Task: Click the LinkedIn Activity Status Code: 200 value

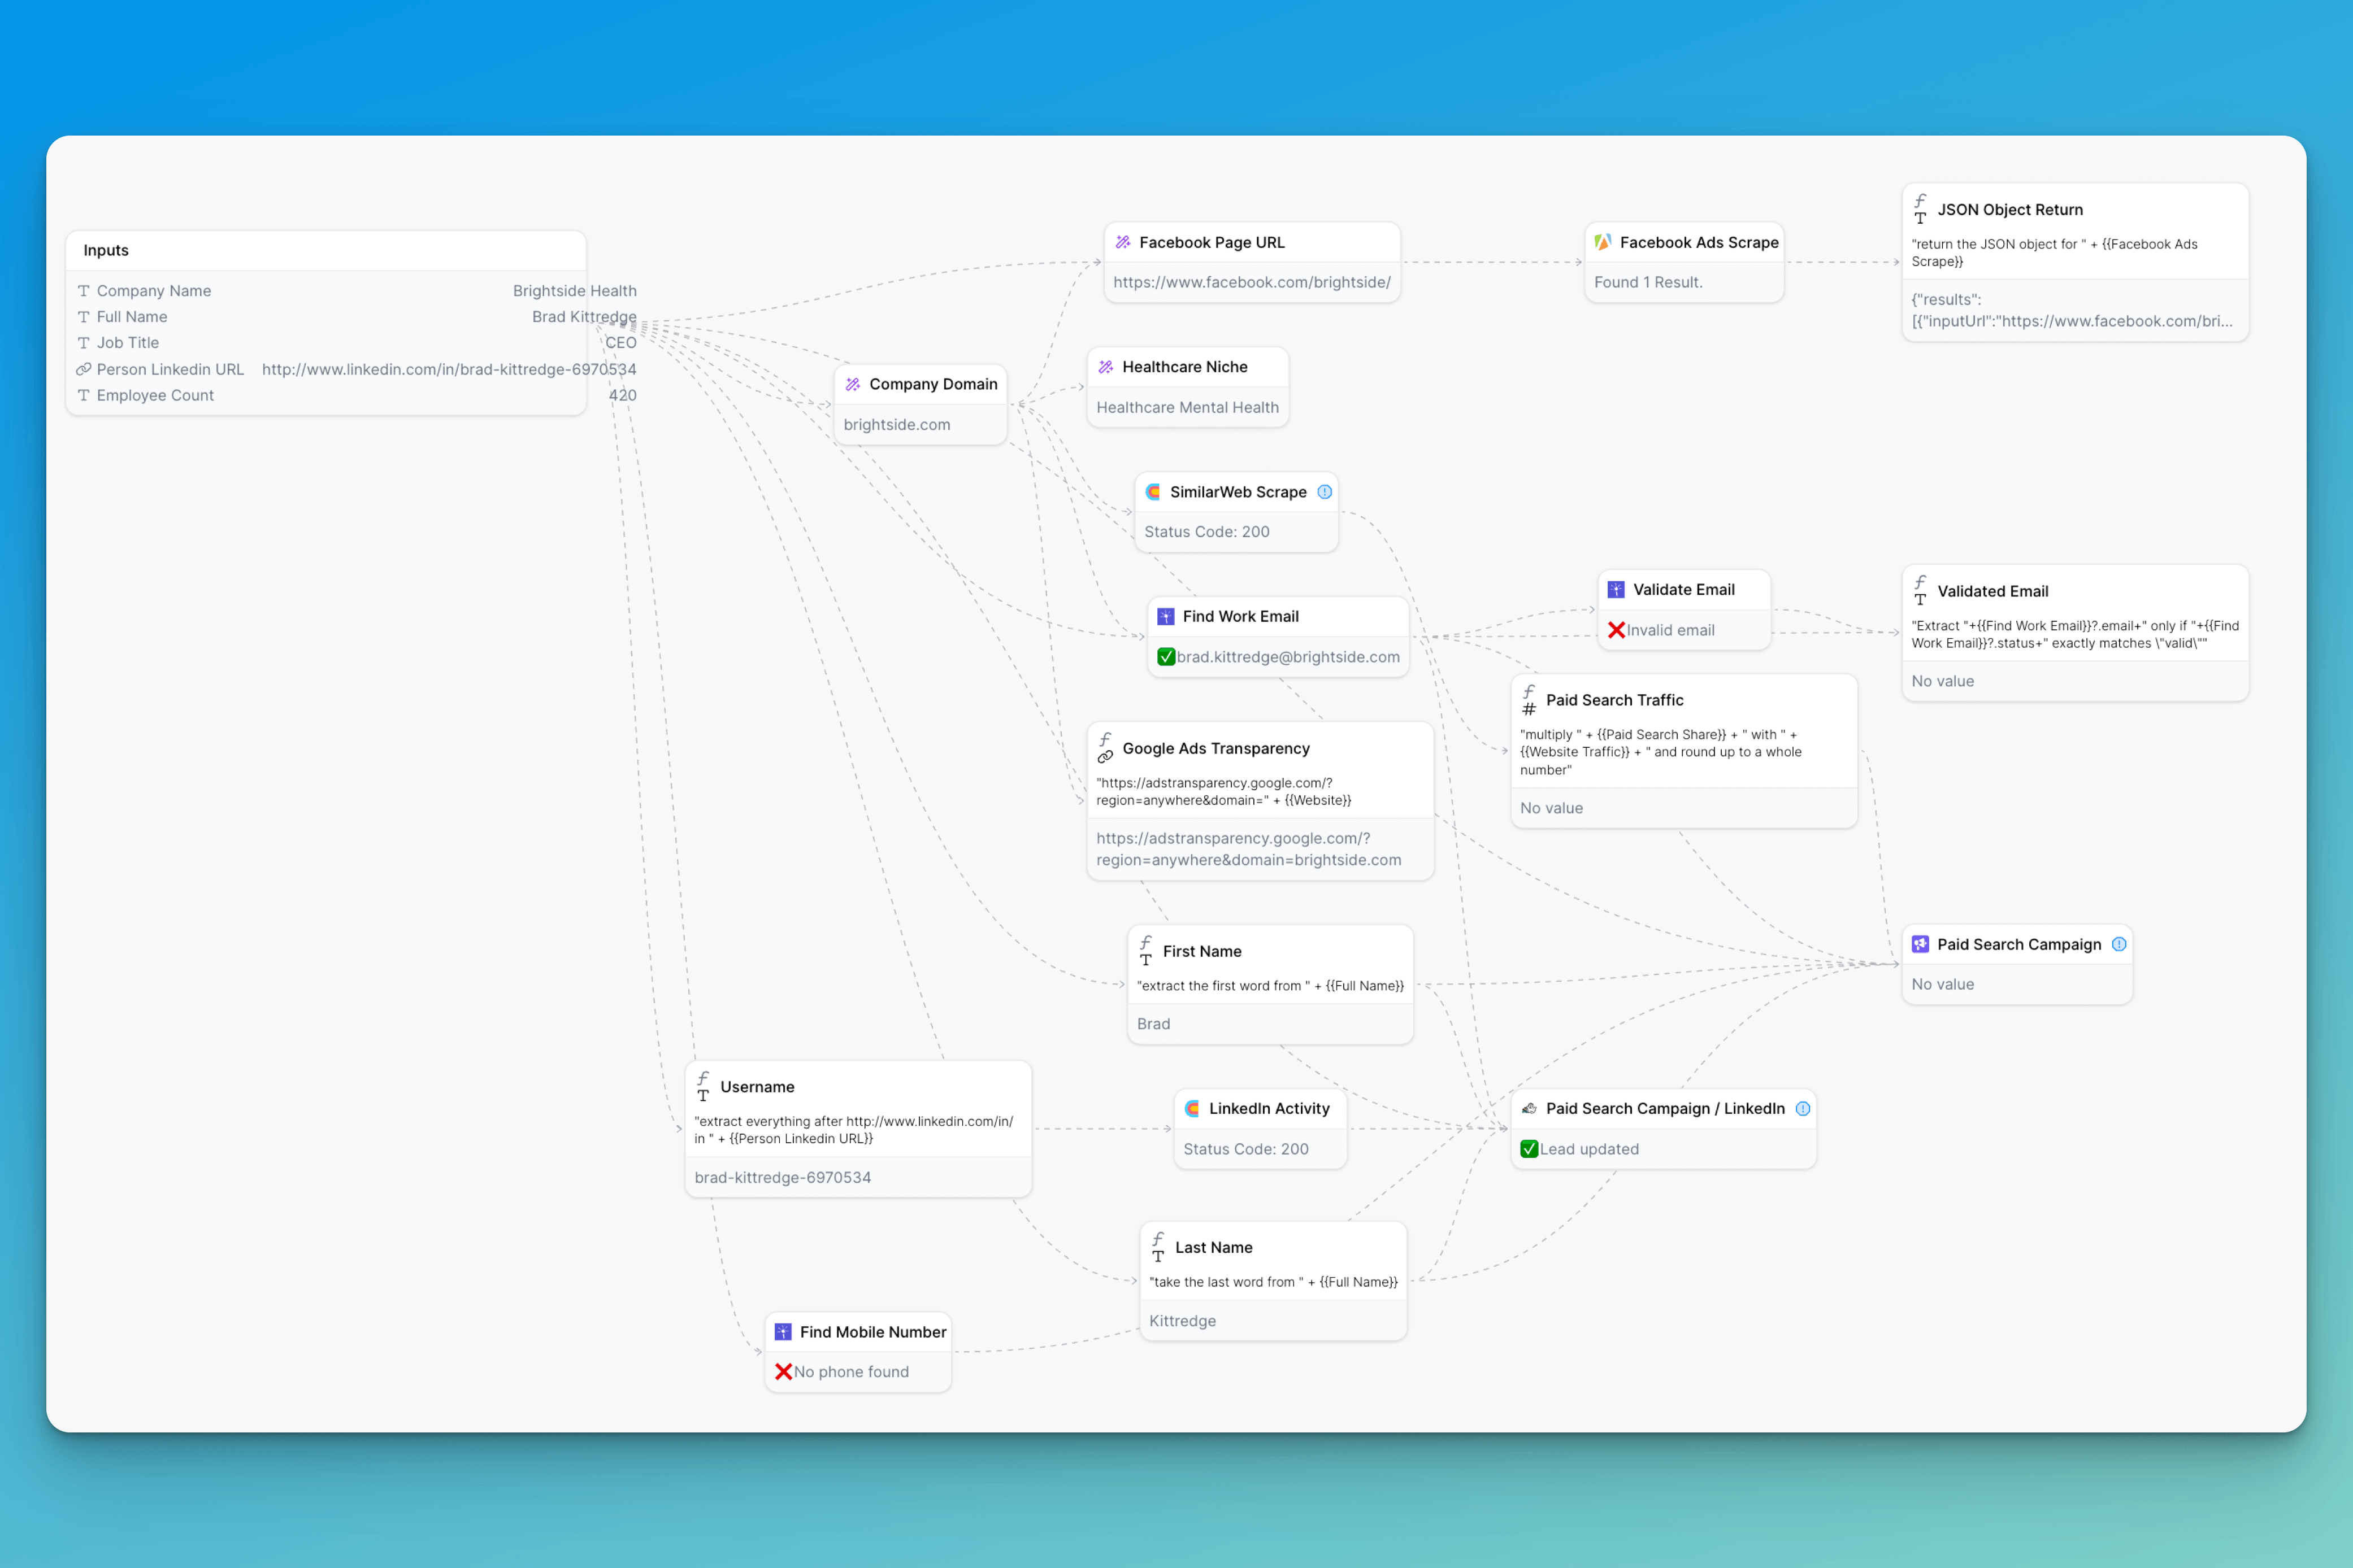Action: click(1245, 1149)
